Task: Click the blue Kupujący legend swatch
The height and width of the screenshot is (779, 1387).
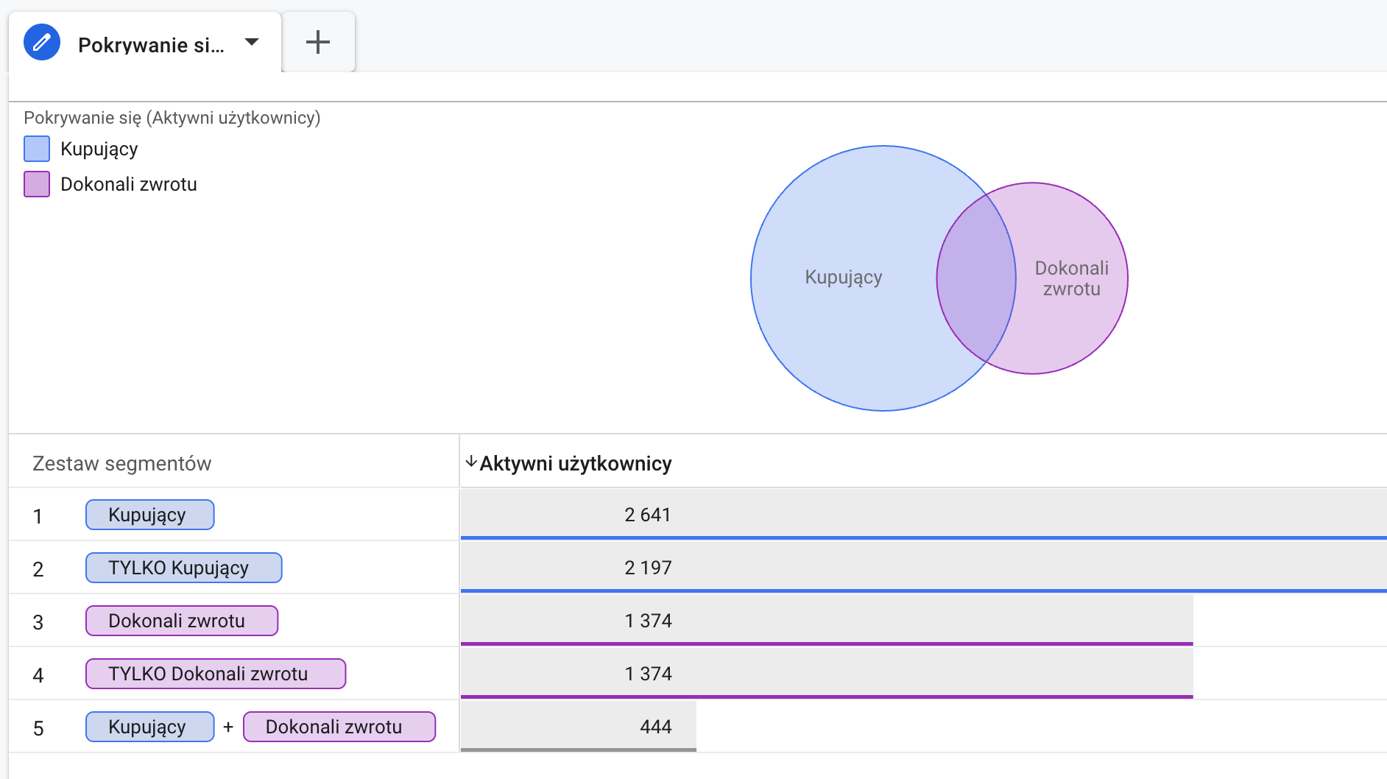Action: (x=37, y=149)
